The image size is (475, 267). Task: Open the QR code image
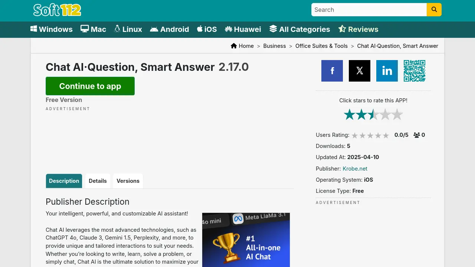tap(415, 71)
